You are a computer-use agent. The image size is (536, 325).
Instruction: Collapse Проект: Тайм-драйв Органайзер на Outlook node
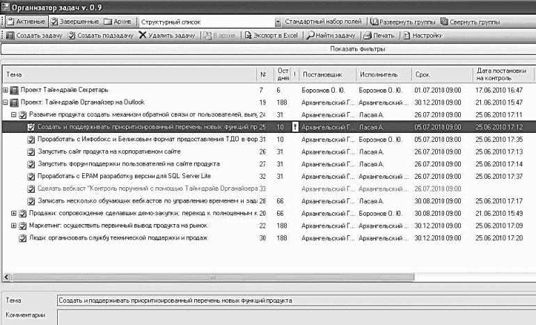coord(5,102)
